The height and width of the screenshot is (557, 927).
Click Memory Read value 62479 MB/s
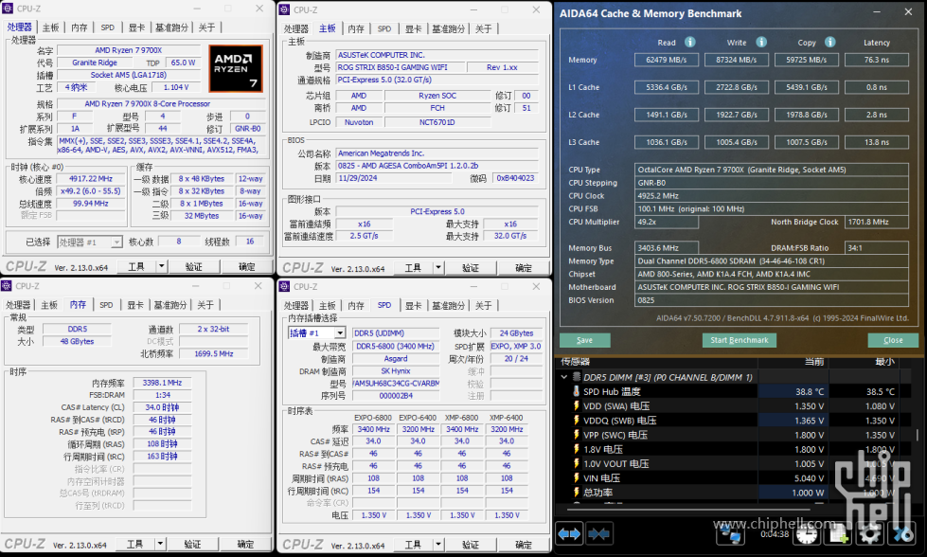667,60
